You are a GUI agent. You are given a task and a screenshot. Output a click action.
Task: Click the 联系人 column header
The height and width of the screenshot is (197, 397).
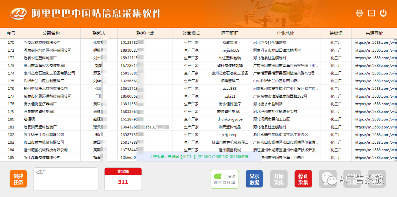pos(99,33)
